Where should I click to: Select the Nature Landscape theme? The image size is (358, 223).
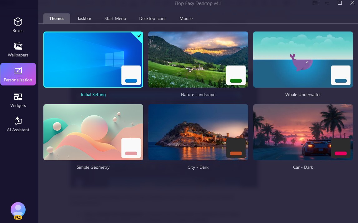tap(198, 59)
